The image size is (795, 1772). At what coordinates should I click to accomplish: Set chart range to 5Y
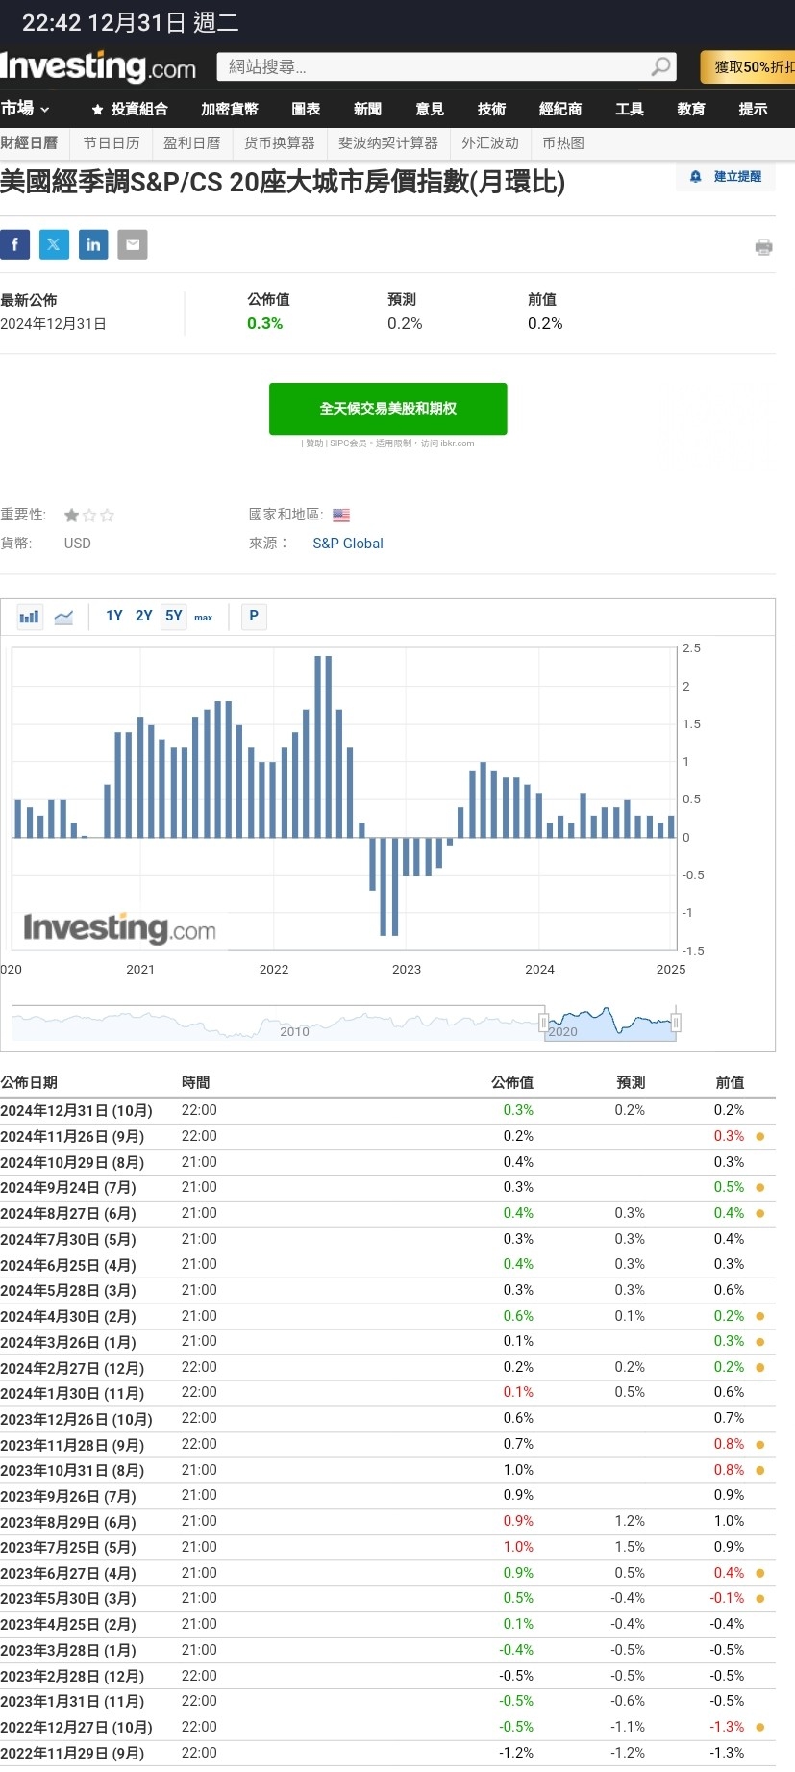pos(174,616)
